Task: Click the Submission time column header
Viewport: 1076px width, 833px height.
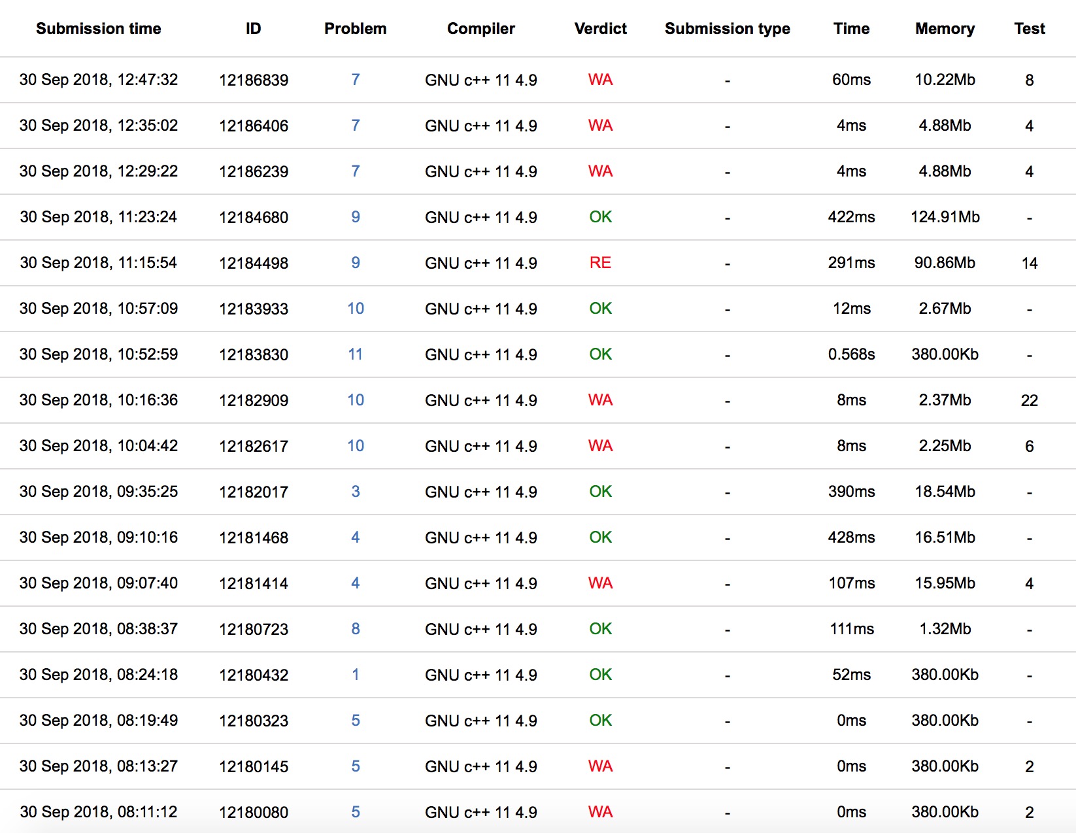Action: click(98, 29)
